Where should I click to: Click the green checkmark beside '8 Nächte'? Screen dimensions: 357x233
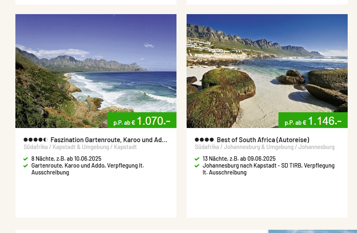[26, 159]
